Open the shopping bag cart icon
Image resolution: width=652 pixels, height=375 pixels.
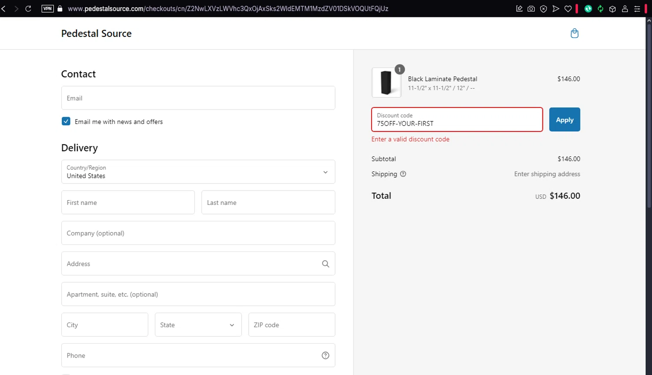pos(574,33)
